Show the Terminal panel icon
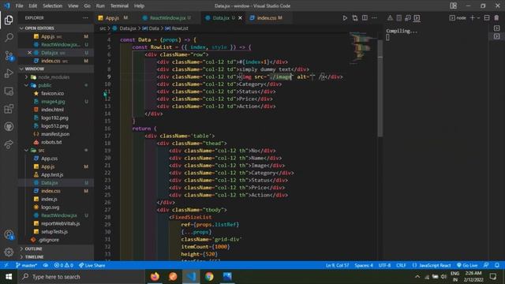Image resolution: width=505 pixels, height=284 pixels. coord(417,18)
